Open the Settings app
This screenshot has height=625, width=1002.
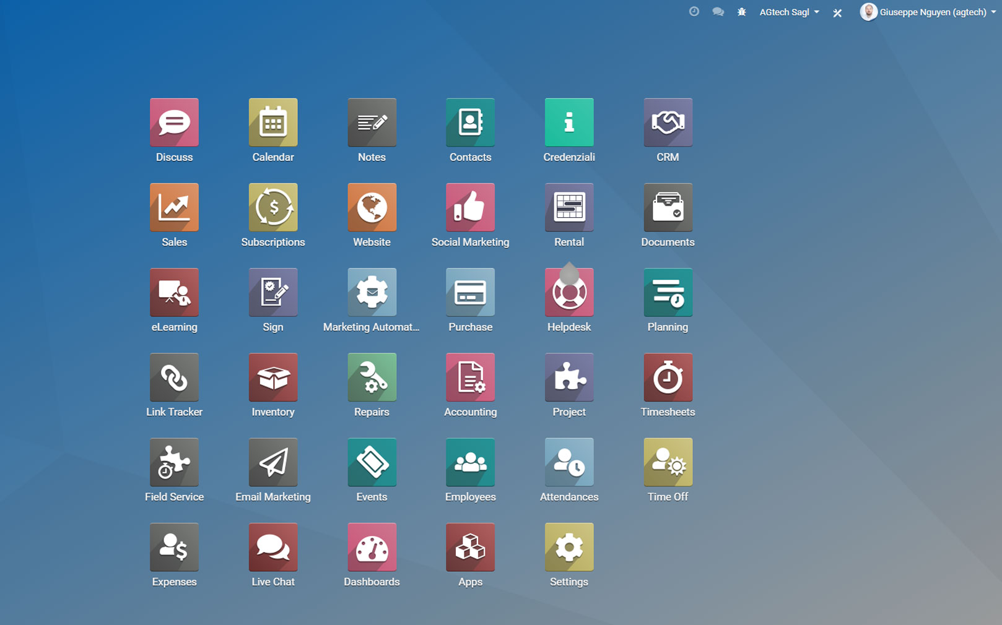[569, 547]
